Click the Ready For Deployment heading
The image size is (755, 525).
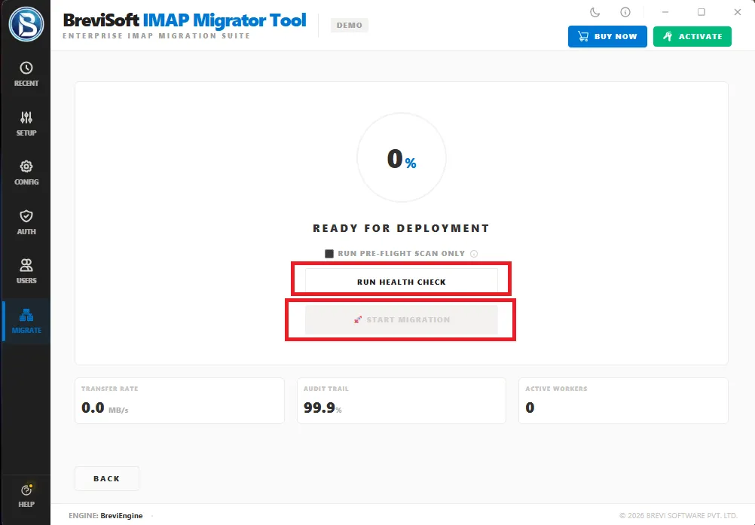[x=401, y=228]
